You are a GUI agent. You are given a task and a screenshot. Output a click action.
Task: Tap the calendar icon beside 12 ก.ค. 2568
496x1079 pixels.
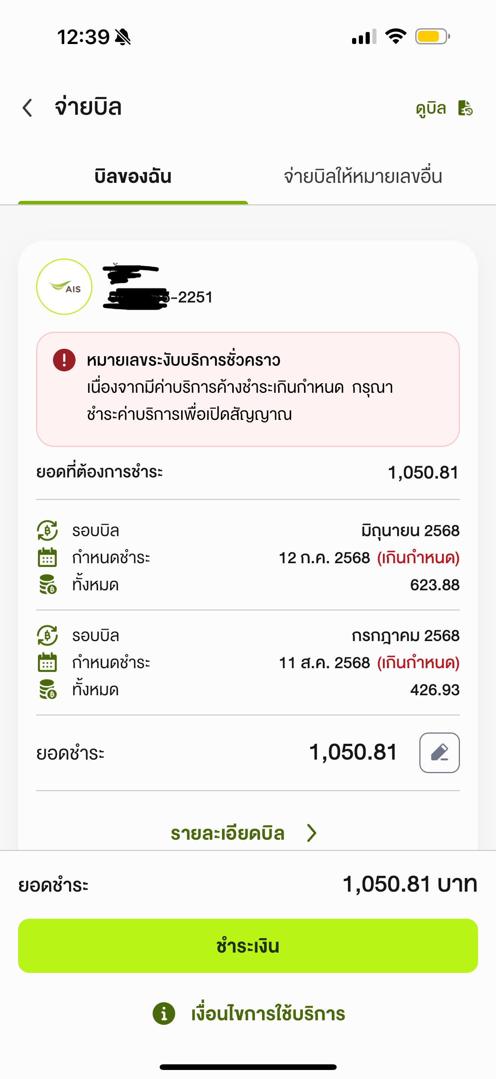point(47,558)
